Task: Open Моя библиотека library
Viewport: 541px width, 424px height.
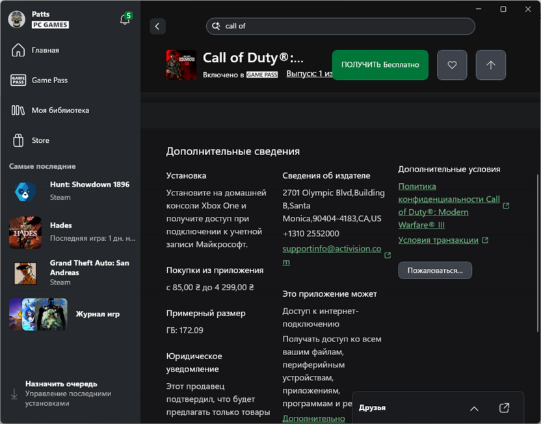Action: pyautogui.click(x=60, y=110)
